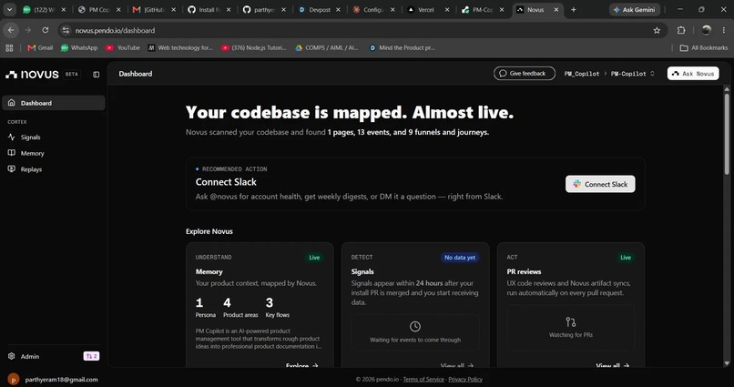Click the purple badge beside Admin
The image size is (734, 387).
click(x=91, y=356)
